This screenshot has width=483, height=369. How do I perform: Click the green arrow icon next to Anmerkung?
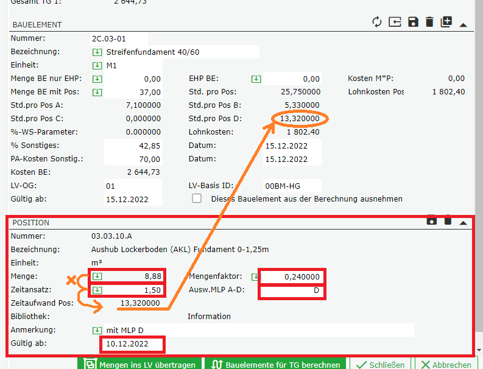97,330
